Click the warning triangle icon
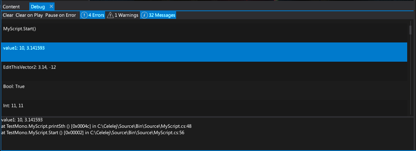Screen dimensions: 416x151 [110, 15]
